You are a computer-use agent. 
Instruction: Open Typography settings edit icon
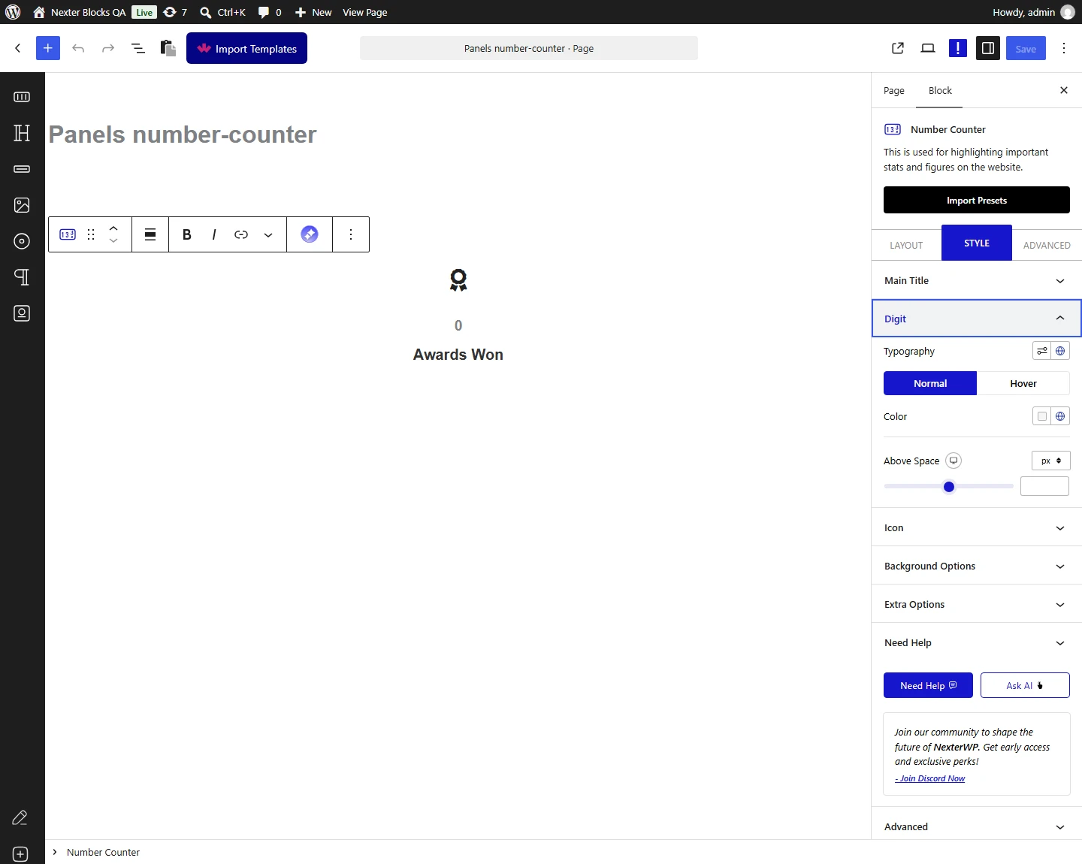coord(1042,351)
